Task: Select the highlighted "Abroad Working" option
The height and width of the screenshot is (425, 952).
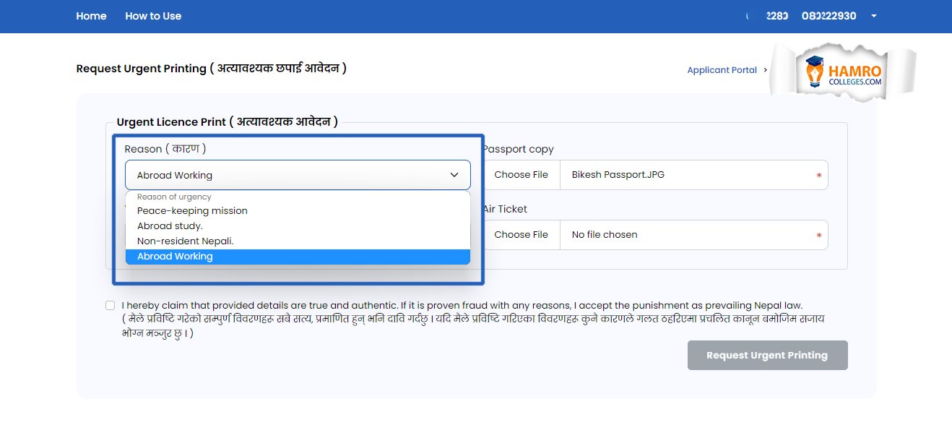Action: click(x=174, y=256)
